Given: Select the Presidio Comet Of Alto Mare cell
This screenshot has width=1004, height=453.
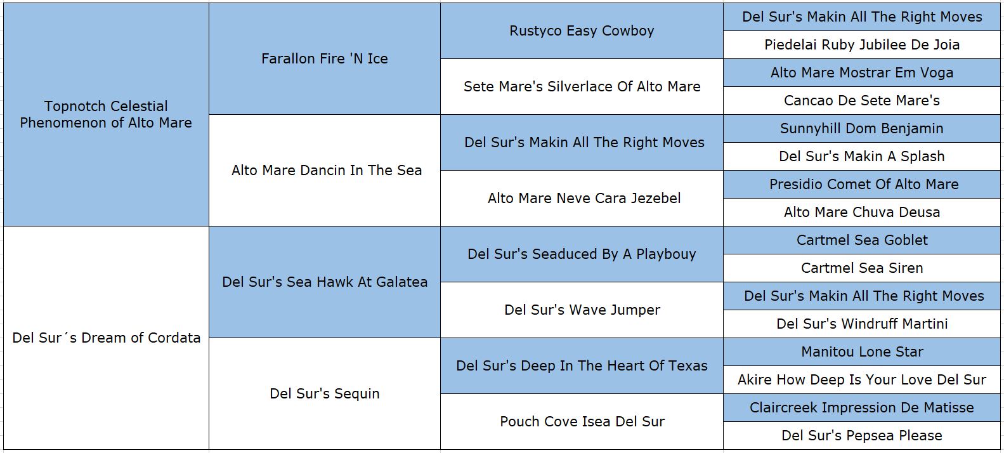Looking at the screenshot, I should tap(863, 184).
